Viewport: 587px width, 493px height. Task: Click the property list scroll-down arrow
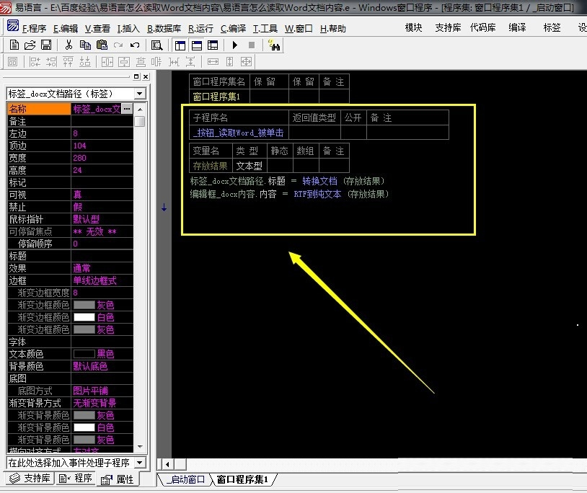click(x=140, y=447)
